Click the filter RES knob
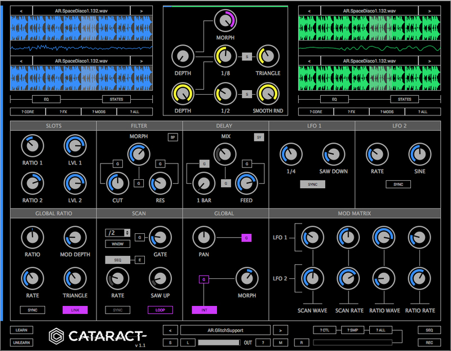Image resolution: width=451 pixels, height=351 pixels. click(x=160, y=184)
